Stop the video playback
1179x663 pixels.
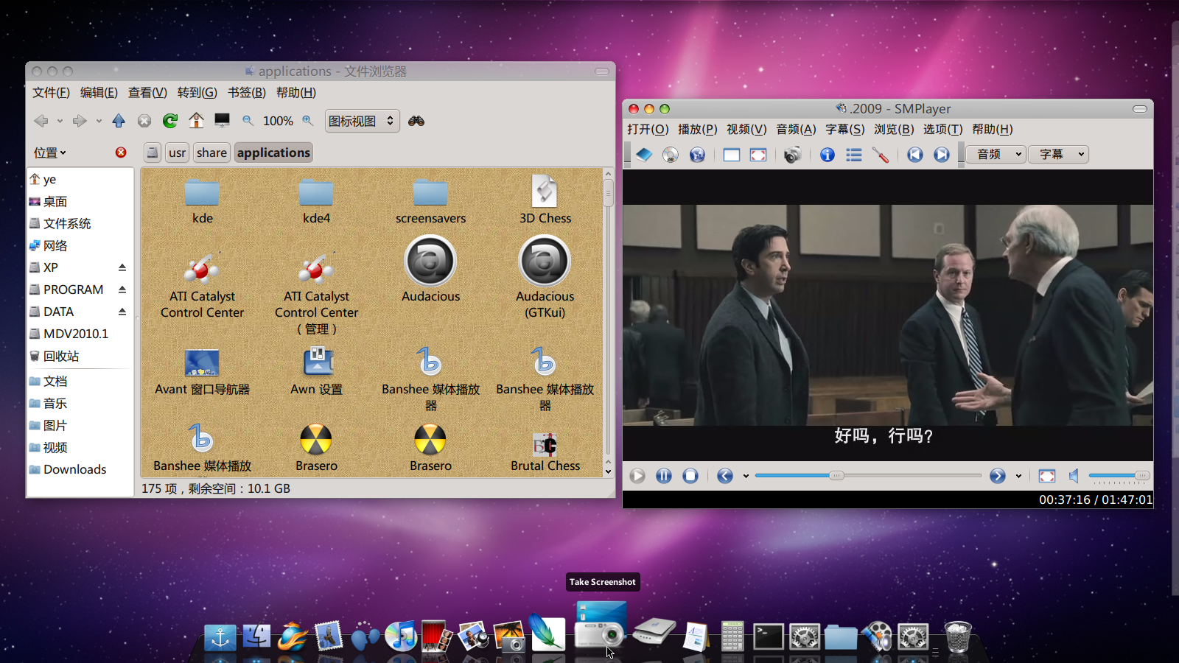click(690, 476)
